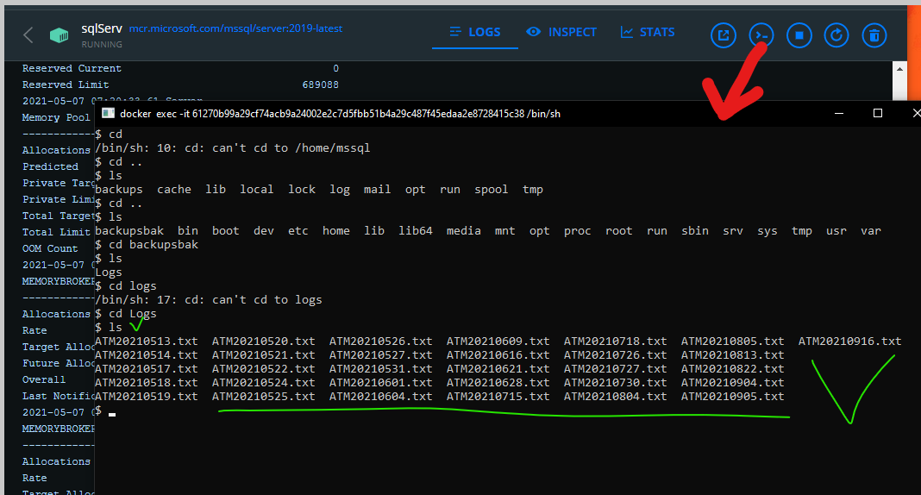Click ATM20210520.txt in the terminal listing
921x495 pixels.
pos(263,341)
